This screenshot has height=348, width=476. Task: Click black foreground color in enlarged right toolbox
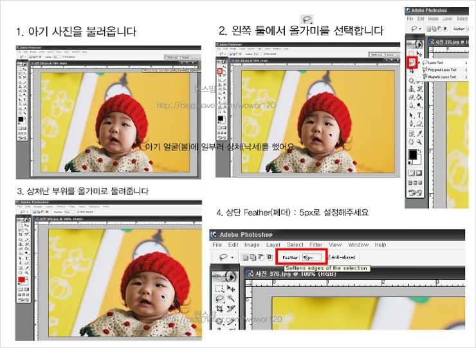412,155
